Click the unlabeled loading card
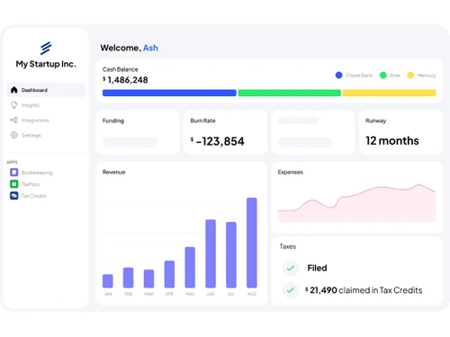 point(312,132)
